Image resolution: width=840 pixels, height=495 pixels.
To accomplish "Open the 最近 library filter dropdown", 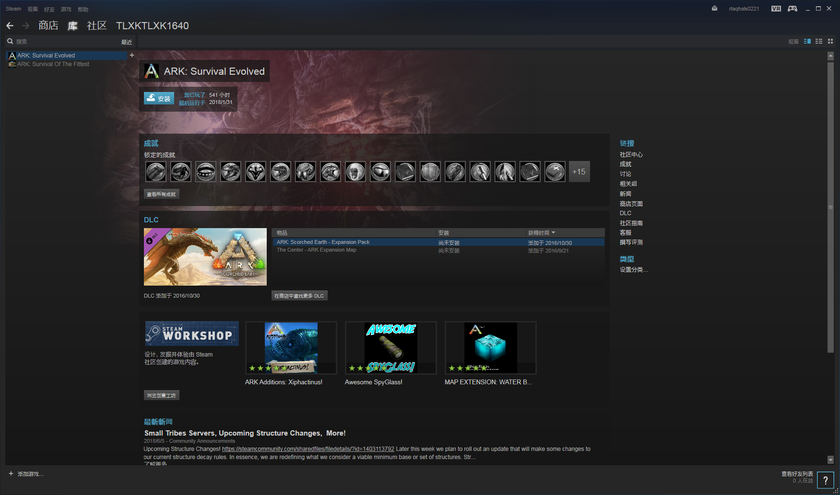I will coord(127,42).
